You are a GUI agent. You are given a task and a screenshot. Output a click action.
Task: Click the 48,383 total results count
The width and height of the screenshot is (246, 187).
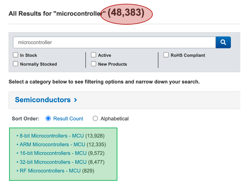[126, 13]
